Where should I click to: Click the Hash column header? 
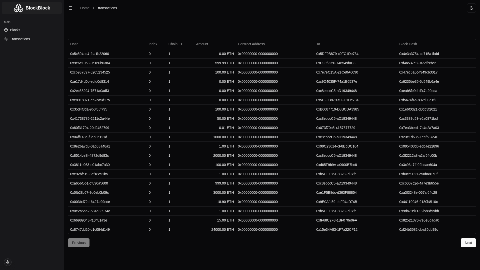point(74,44)
